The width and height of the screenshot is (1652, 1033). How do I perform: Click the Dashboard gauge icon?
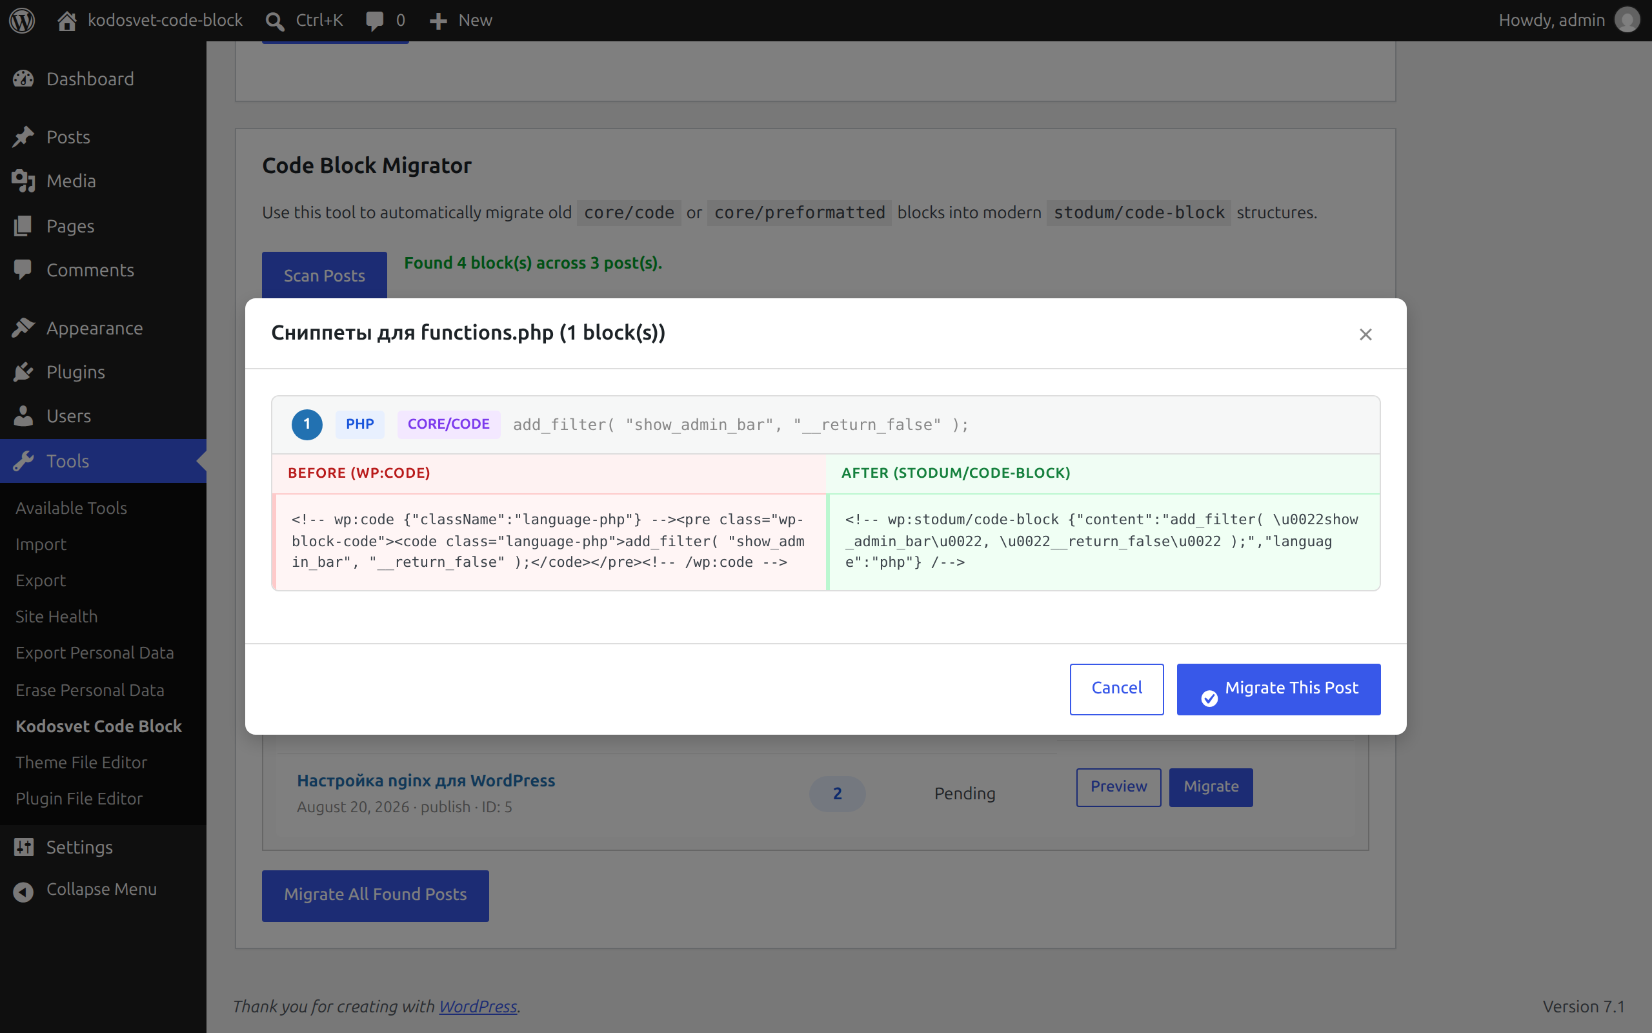[23, 79]
